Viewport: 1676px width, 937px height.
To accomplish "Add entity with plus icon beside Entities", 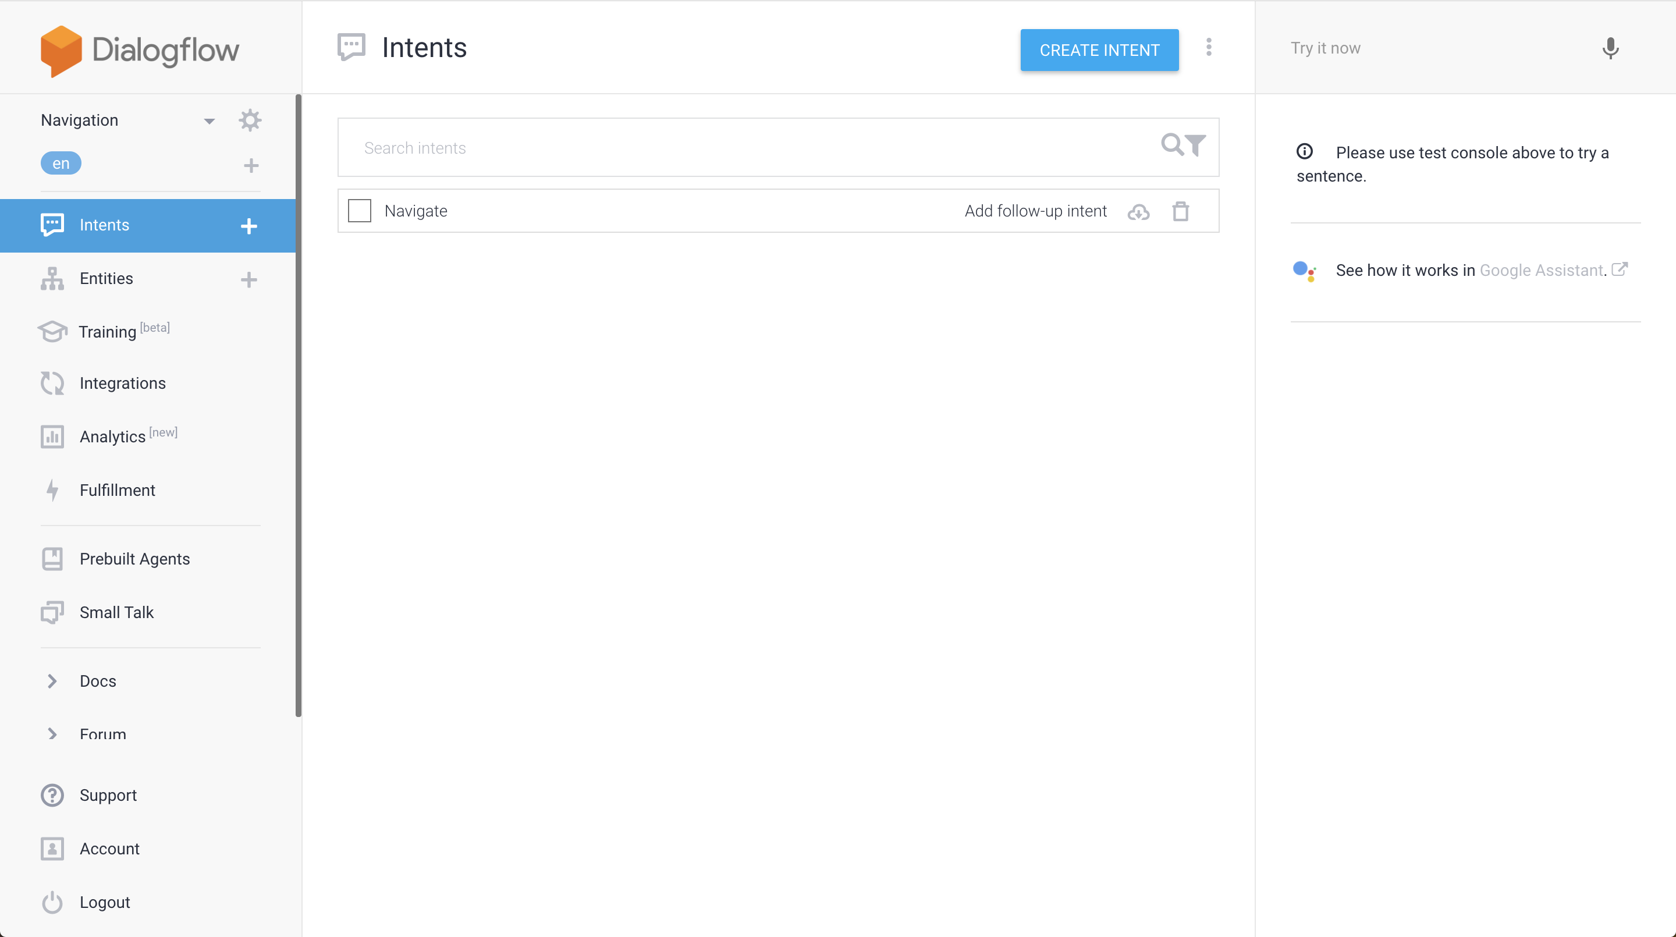I will click(248, 280).
